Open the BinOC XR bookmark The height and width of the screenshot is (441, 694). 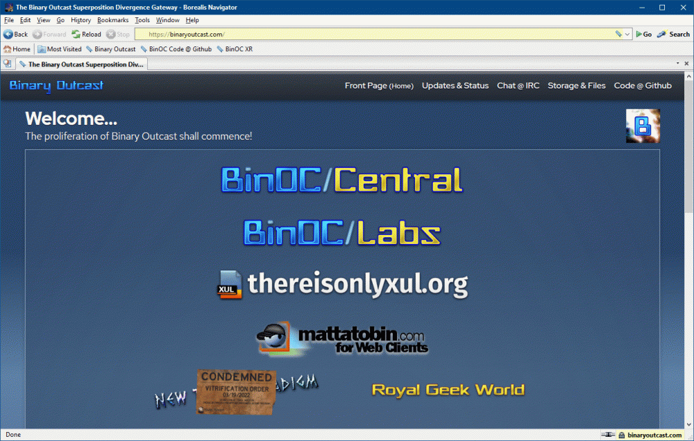pos(235,49)
